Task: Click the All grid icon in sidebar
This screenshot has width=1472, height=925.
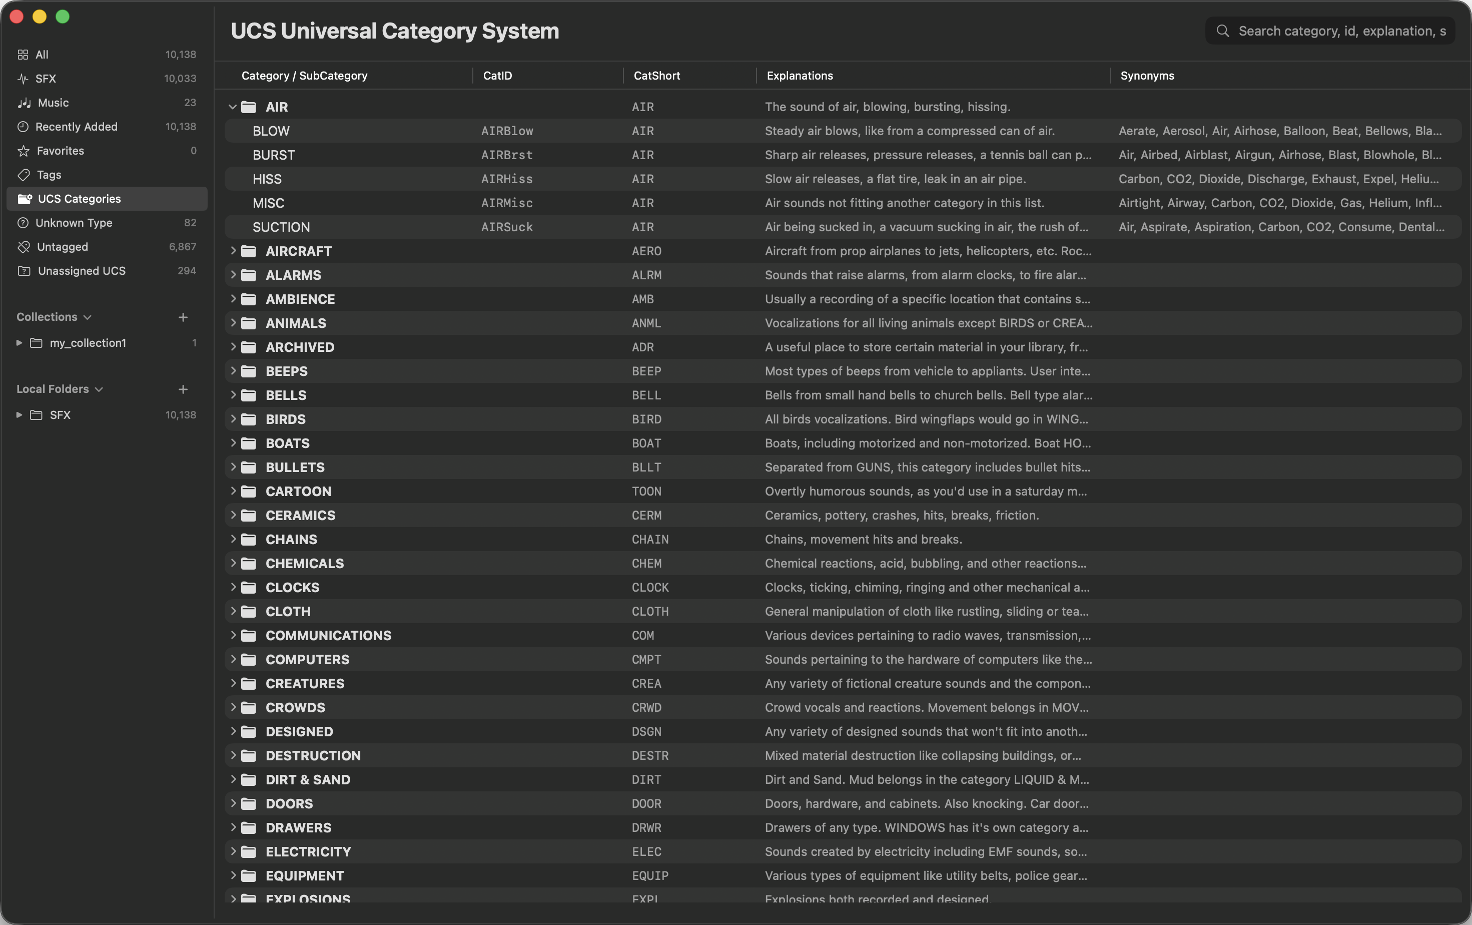Action: [23, 55]
